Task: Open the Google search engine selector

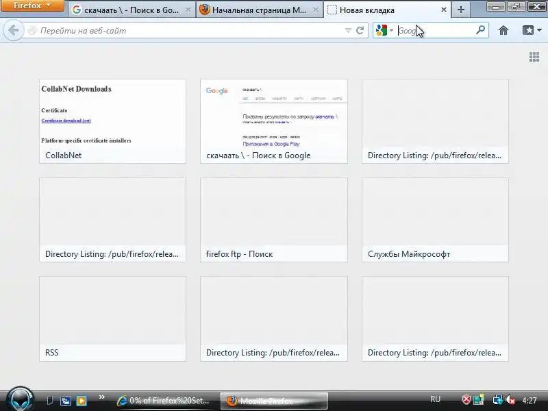Action: pos(384,31)
